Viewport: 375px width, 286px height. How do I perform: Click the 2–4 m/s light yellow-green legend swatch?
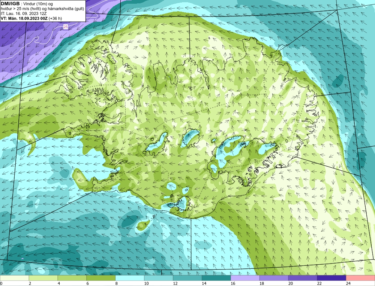[x=43, y=278]
